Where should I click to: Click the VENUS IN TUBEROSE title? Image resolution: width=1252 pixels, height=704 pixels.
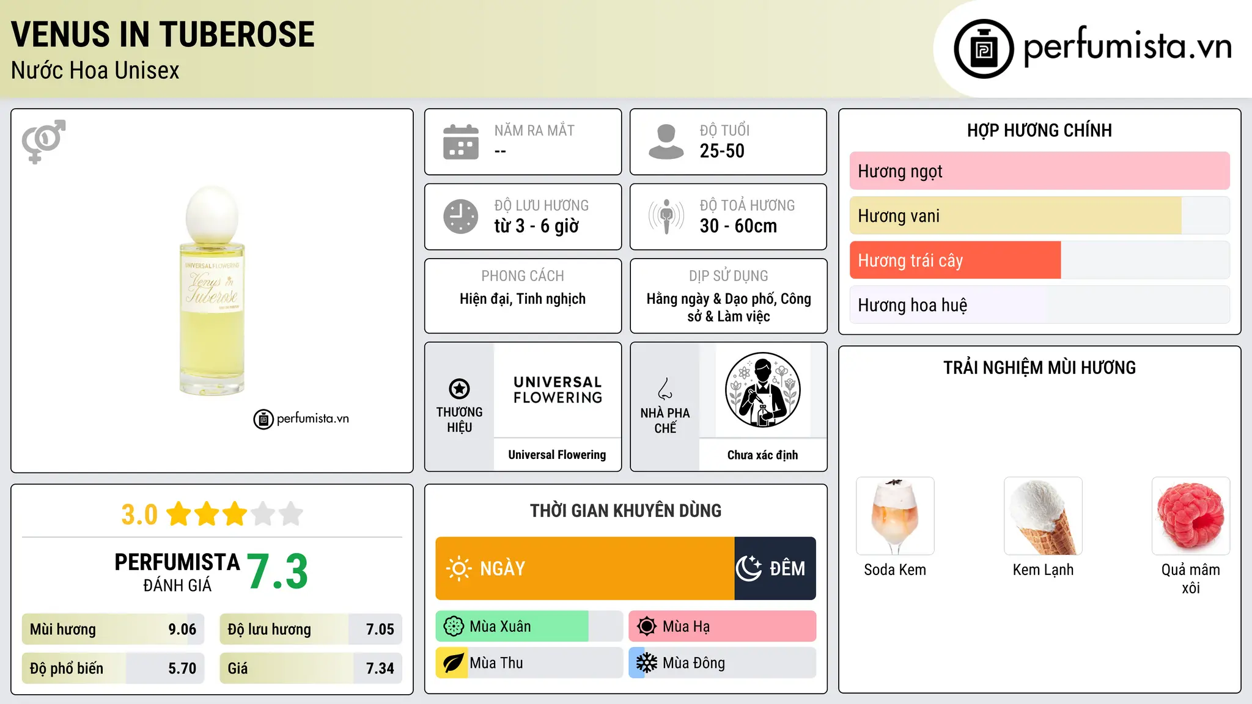163,34
